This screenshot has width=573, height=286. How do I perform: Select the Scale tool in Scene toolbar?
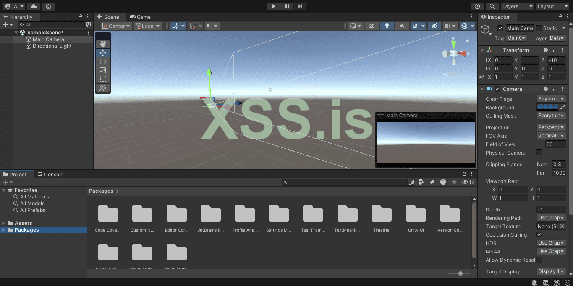[103, 70]
